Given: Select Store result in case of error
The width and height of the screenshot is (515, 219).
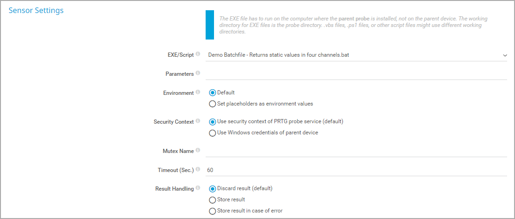Looking at the screenshot, I should pos(213,211).
